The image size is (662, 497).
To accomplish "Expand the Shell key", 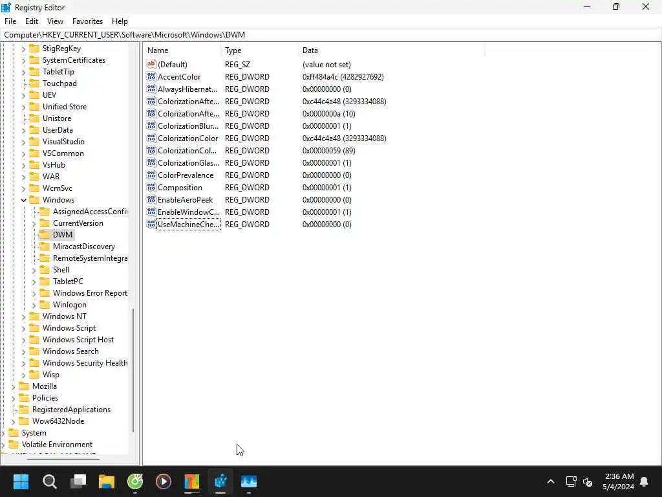I will tap(34, 270).
